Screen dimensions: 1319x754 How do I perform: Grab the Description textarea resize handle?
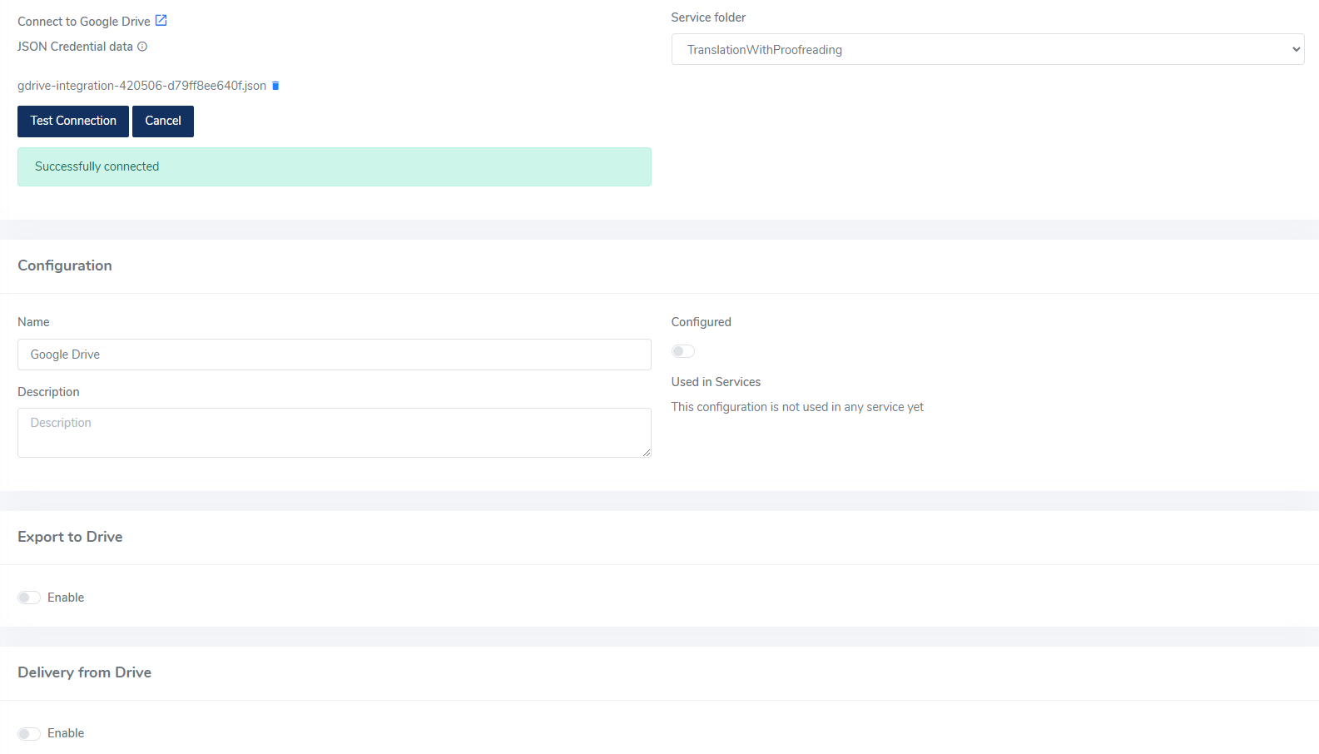coord(646,452)
